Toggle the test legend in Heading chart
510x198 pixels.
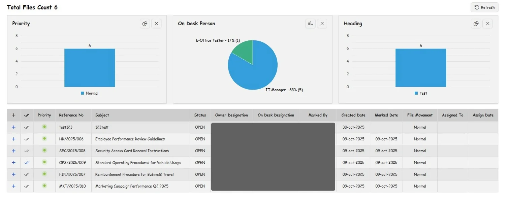coord(421,93)
